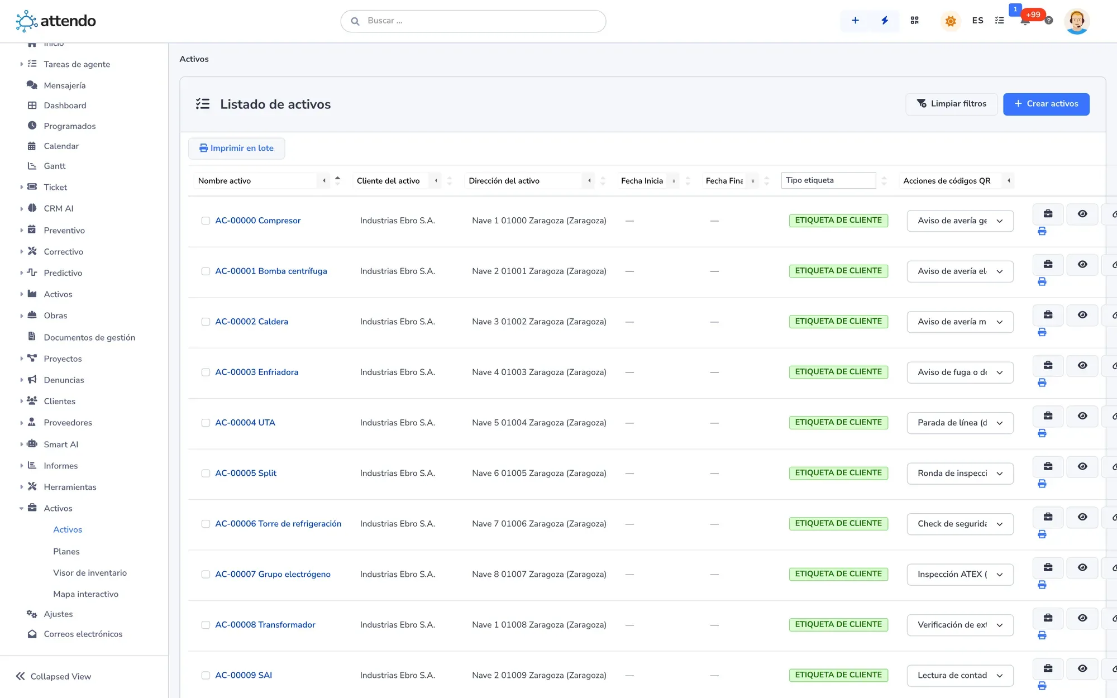Print label icon for AC-00005 Split row
The image size is (1117, 698).
[x=1042, y=484]
